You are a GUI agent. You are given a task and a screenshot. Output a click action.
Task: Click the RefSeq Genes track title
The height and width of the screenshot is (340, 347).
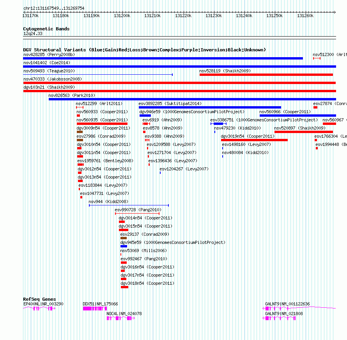pos(39,299)
